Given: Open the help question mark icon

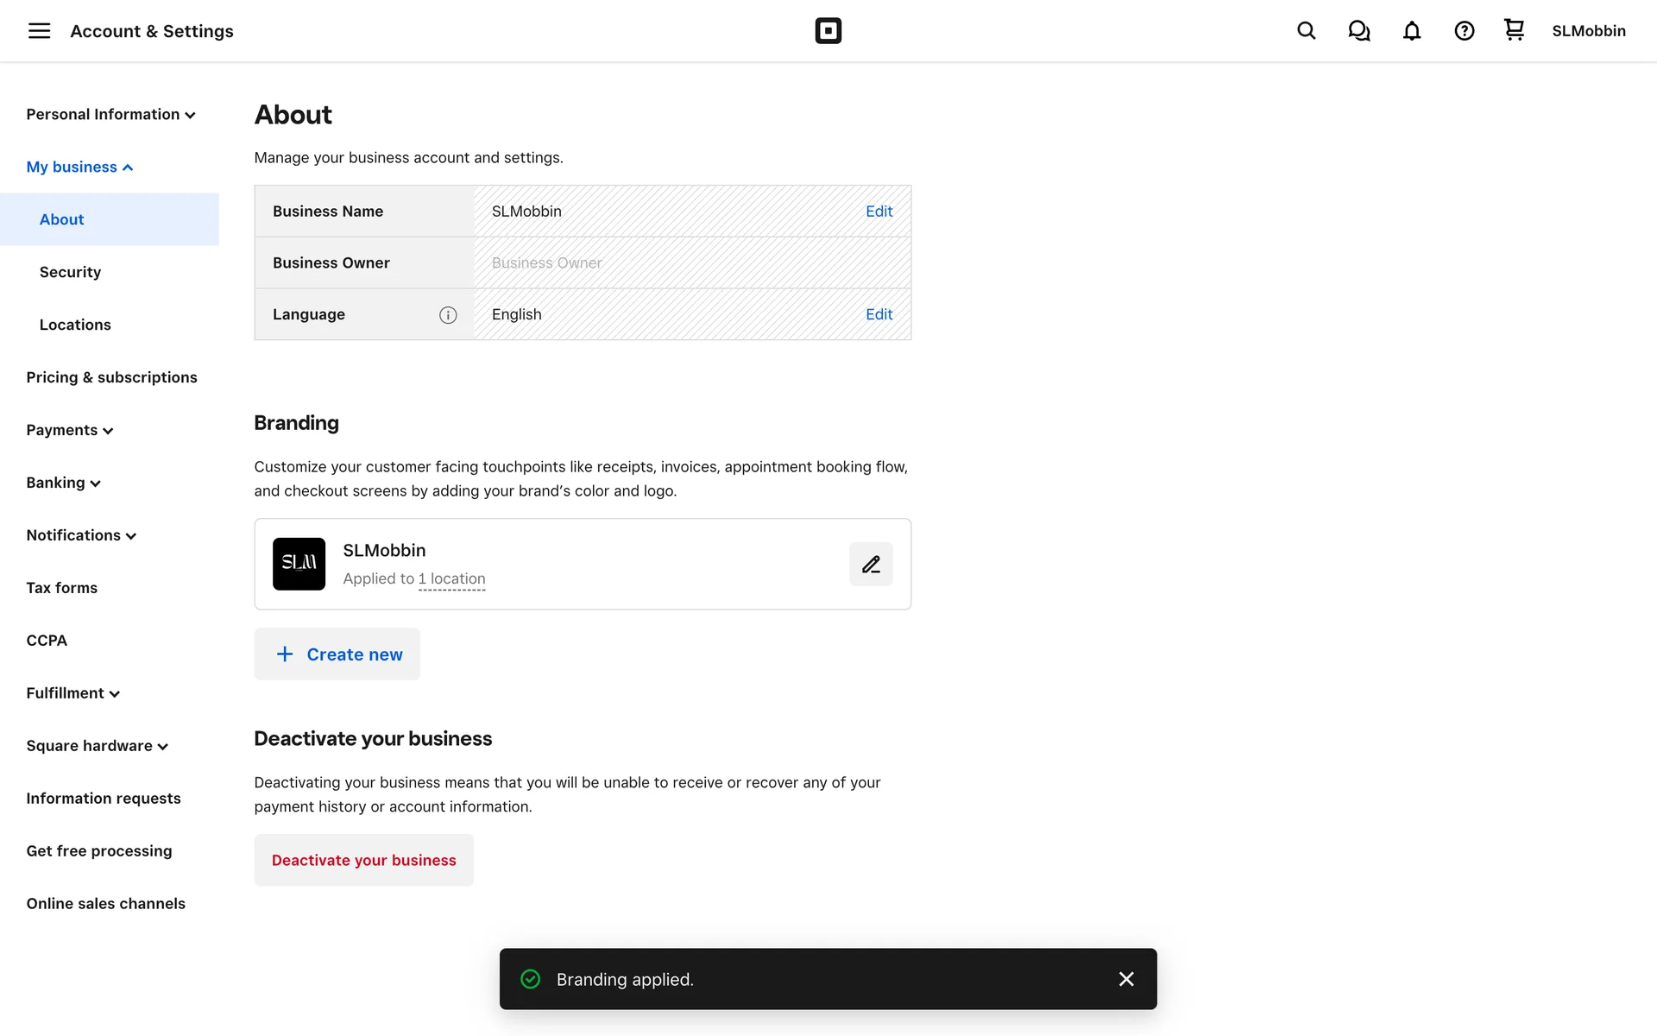Looking at the screenshot, I should coord(1464,31).
